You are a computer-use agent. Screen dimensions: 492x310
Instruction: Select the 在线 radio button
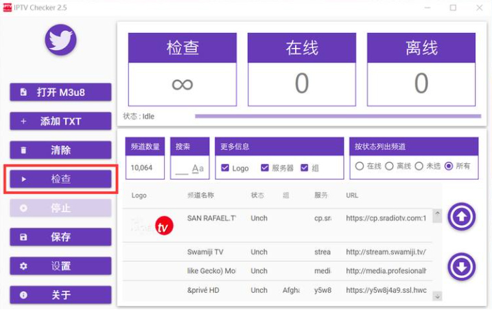pyautogui.click(x=359, y=166)
